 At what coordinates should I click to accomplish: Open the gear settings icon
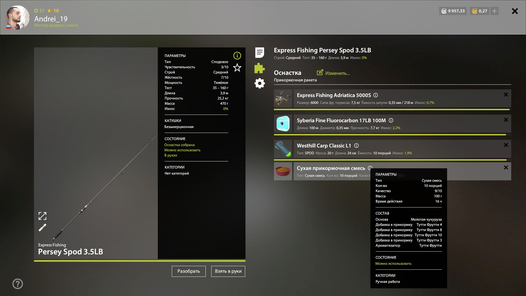point(259,83)
